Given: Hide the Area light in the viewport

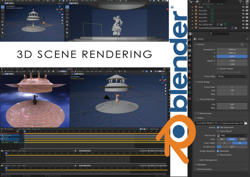Looking at the screenshot, I should tap(243, 7).
